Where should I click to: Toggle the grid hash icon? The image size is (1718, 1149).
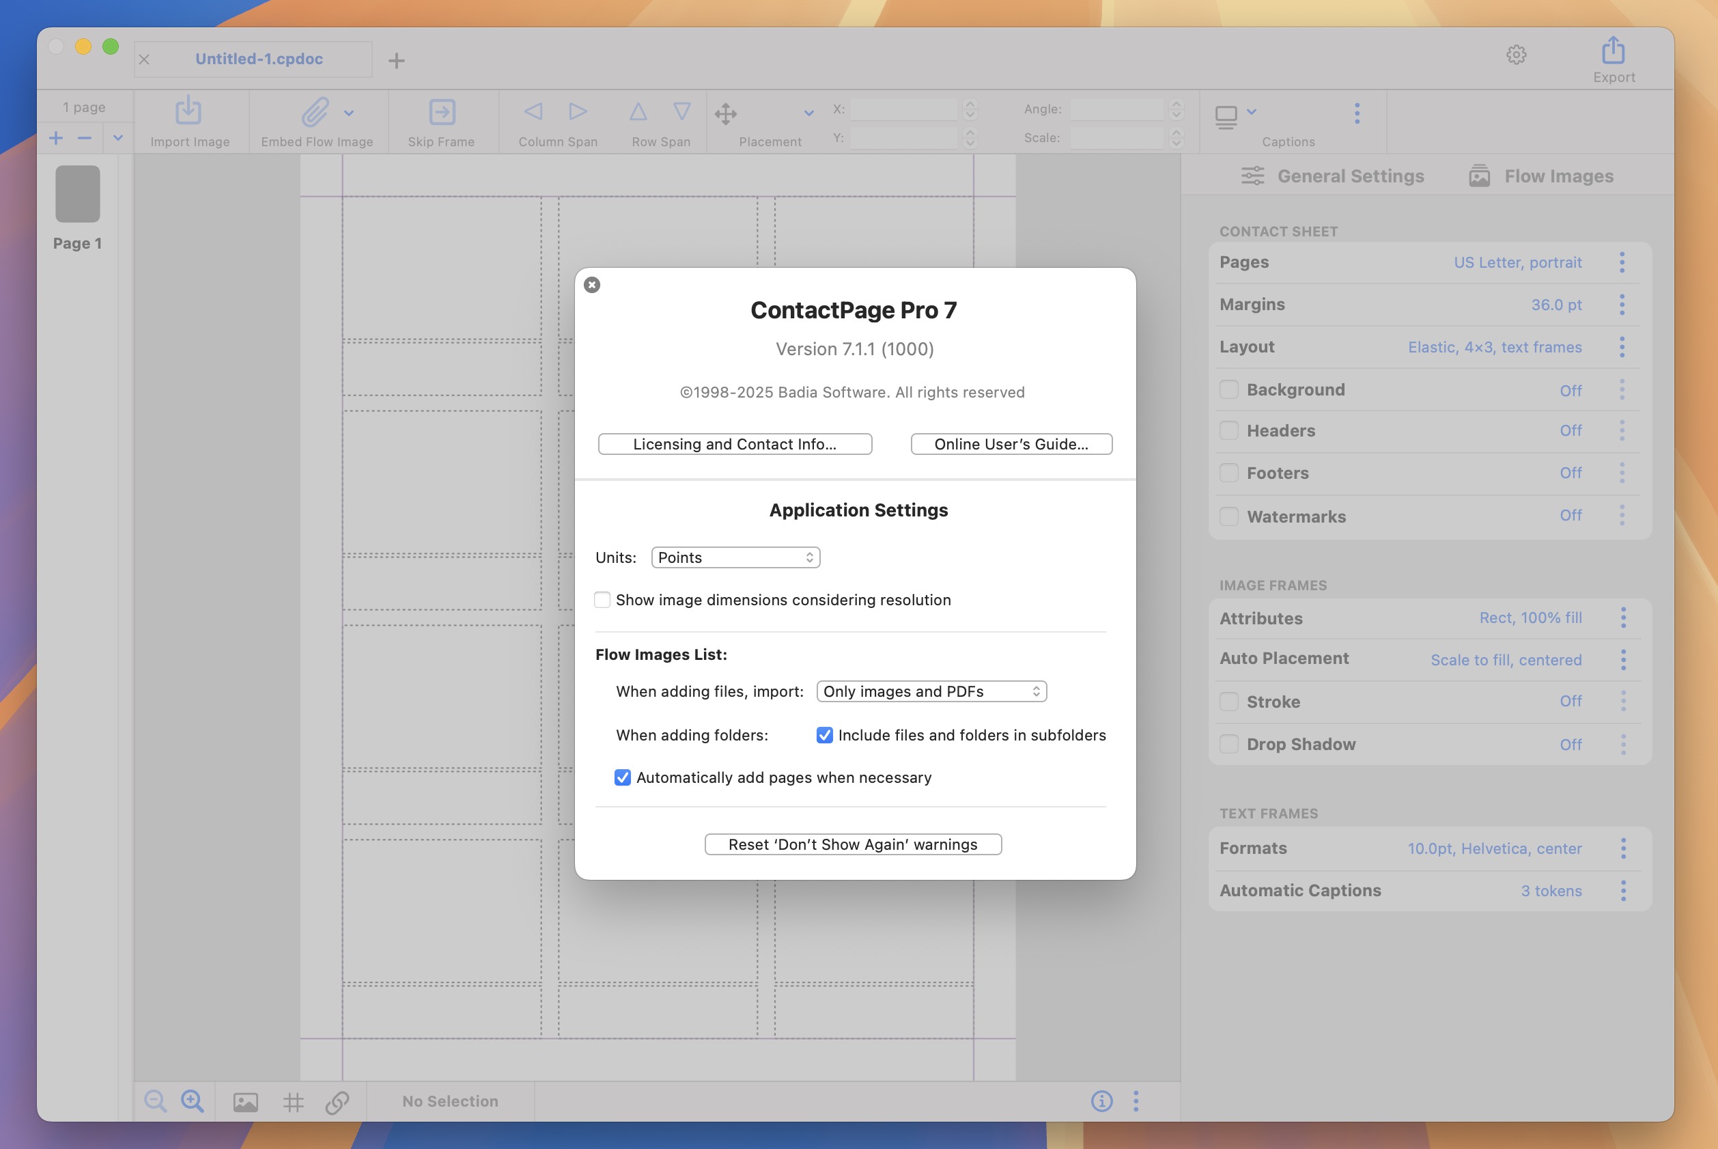293,1102
